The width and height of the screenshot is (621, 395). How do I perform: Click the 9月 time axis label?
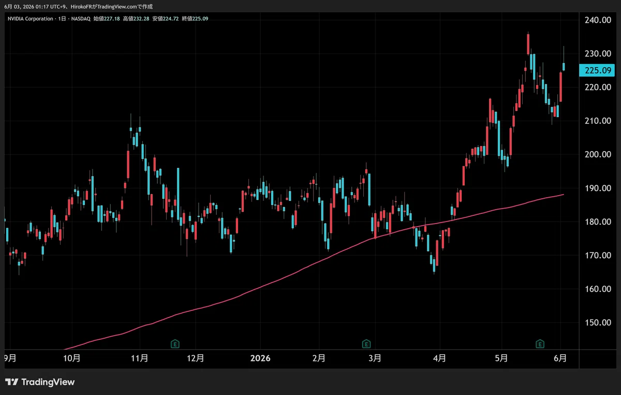pyautogui.click(x=10, y=358)
